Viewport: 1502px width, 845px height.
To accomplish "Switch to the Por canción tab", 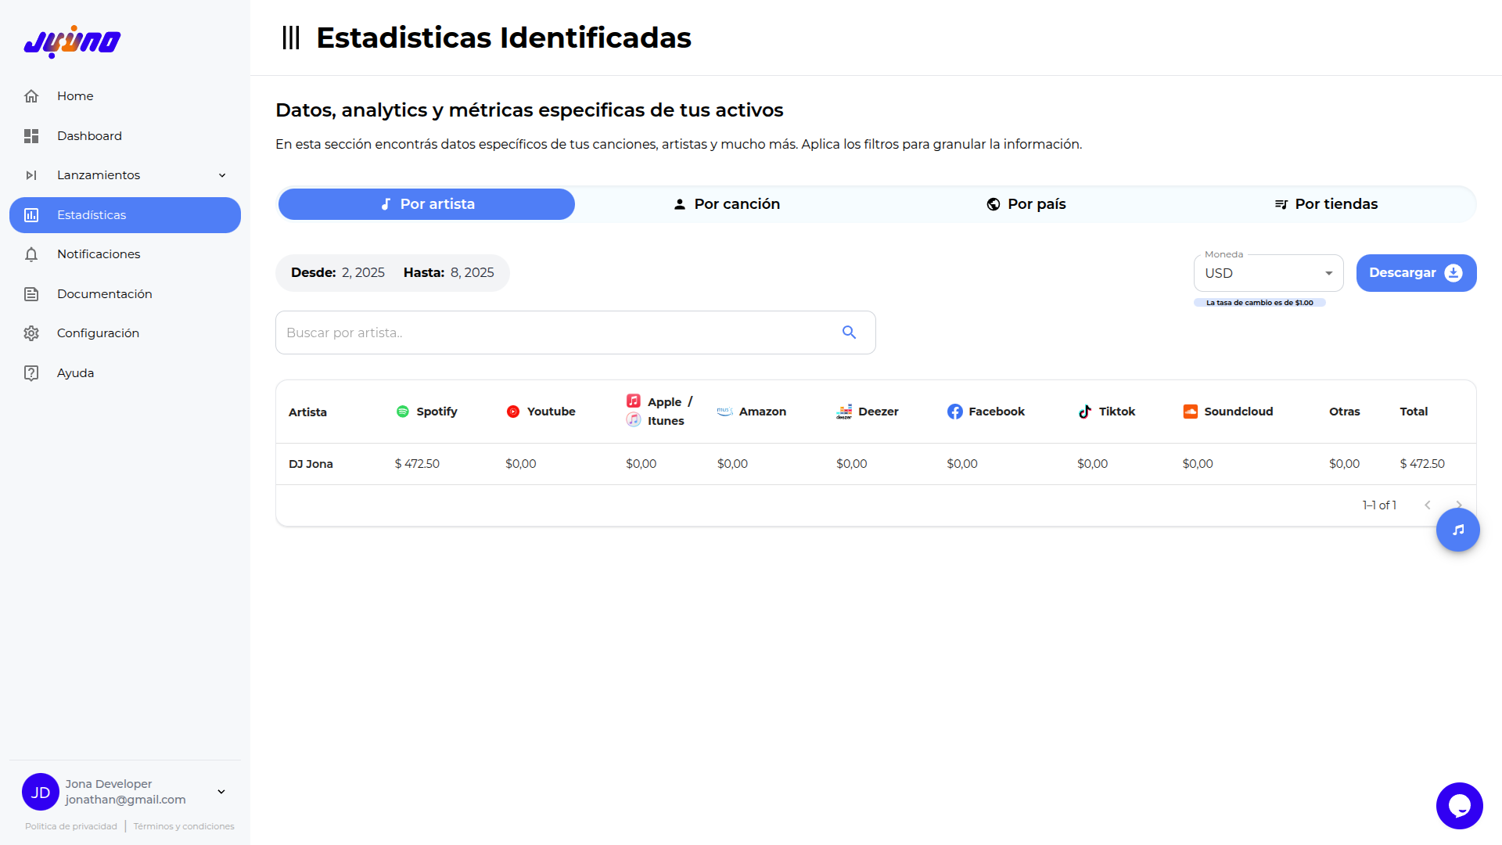I will click(x=726, y=204).
